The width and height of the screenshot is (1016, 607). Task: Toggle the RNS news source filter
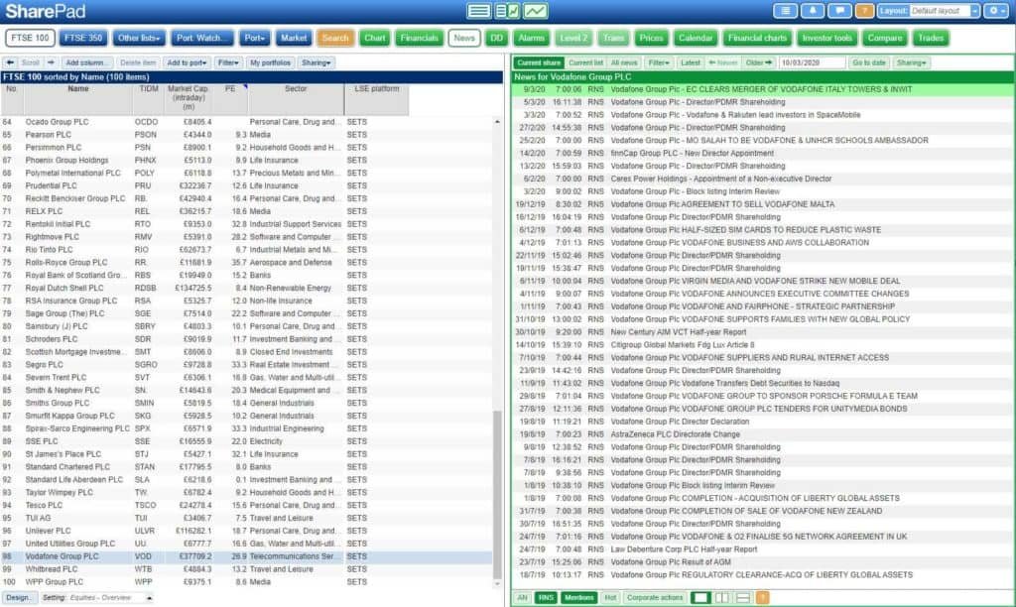[x=546, y=597]
